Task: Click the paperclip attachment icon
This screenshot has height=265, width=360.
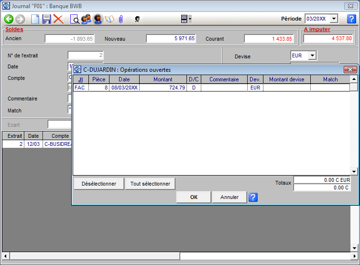Action: coord(121,19)
